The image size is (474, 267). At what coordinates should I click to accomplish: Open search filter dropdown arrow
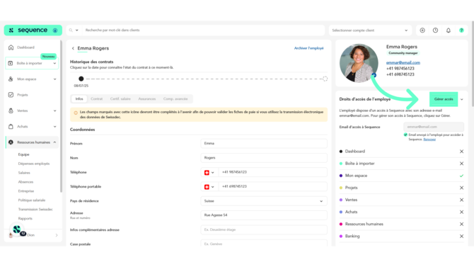click(x=77, y=30)
